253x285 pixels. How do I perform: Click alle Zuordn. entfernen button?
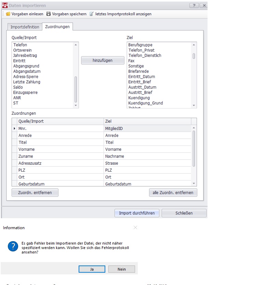coord(173,193)
